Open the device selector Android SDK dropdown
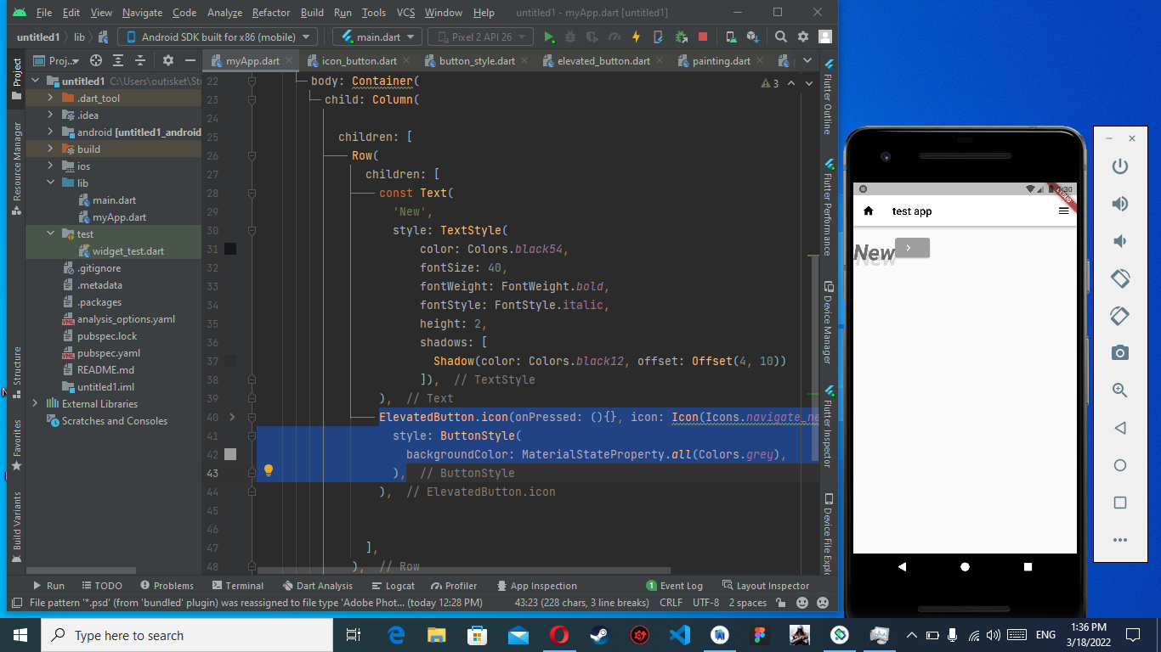The width and height of the screenshot is (1161, 652). click(x=218, y=37)
